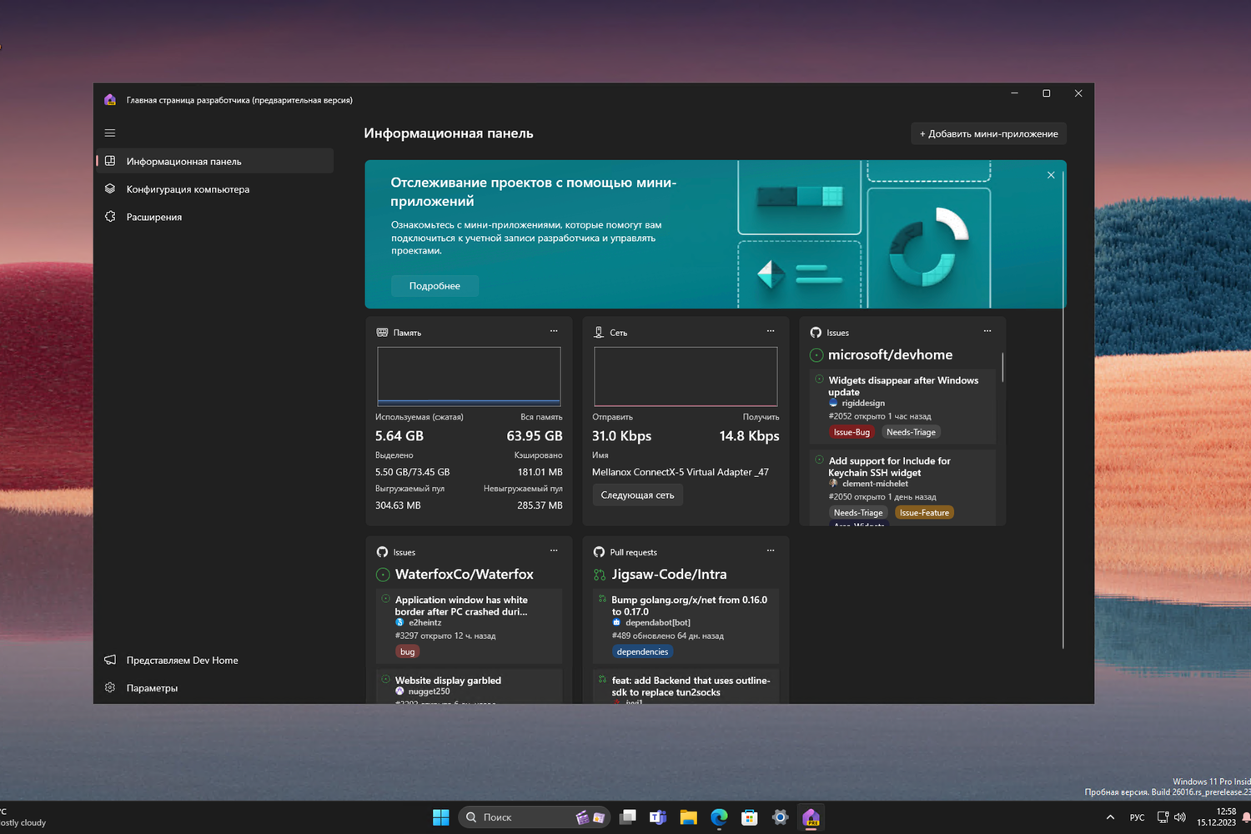1251x834 pixels.
Task: Open the Jigsaw-Code/Intra repository heading
Action: click(x=669, y=575)
